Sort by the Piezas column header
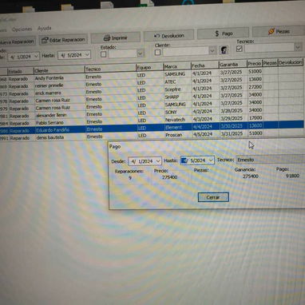The width and height of the screenshot is (305, 305). [270, 63]
